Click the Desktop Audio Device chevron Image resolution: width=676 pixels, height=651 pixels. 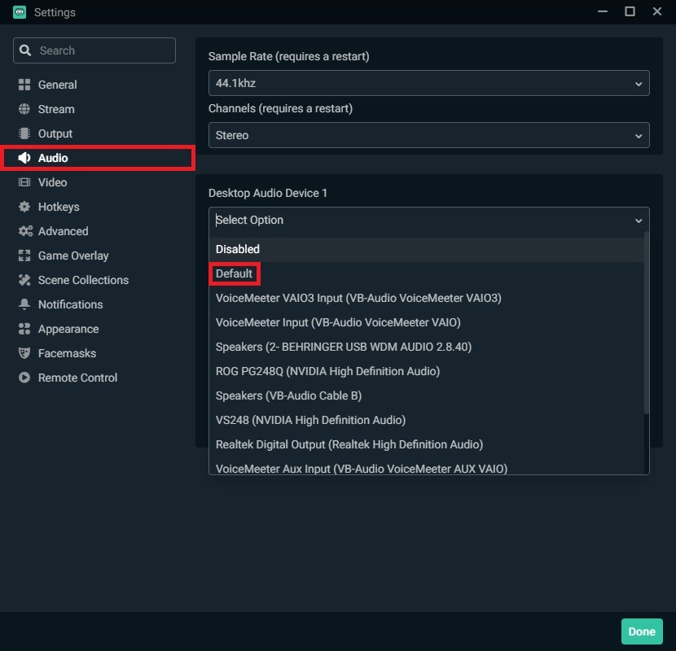tap(639, 221)
